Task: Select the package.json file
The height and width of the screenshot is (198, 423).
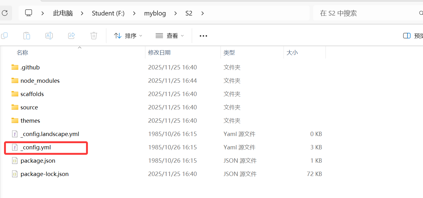Action: [38, 161]
